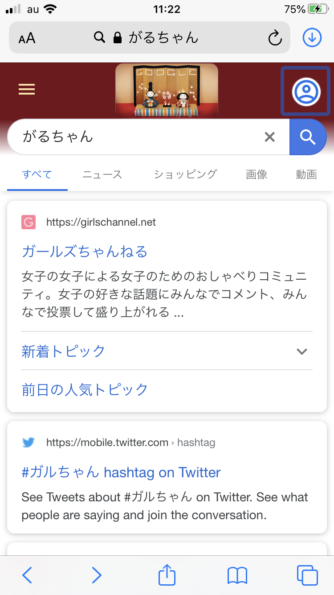Open Safari downloads icon
The image size is (334, 595).
click(x=312, y=38)
